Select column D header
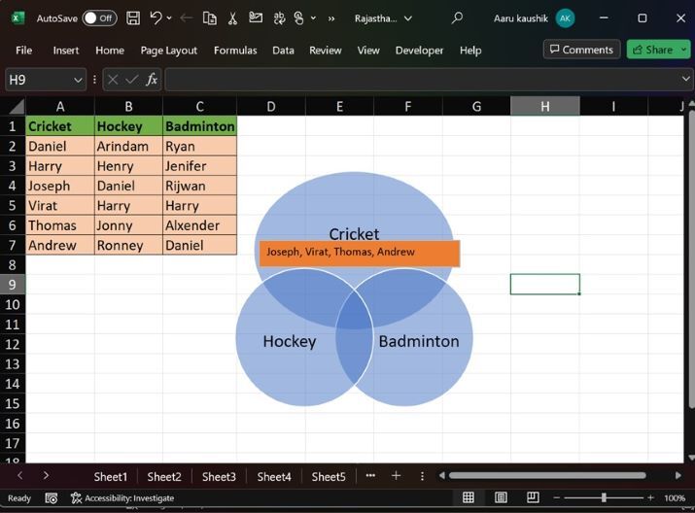Screen dimensions: 695x513 point(271,106)
